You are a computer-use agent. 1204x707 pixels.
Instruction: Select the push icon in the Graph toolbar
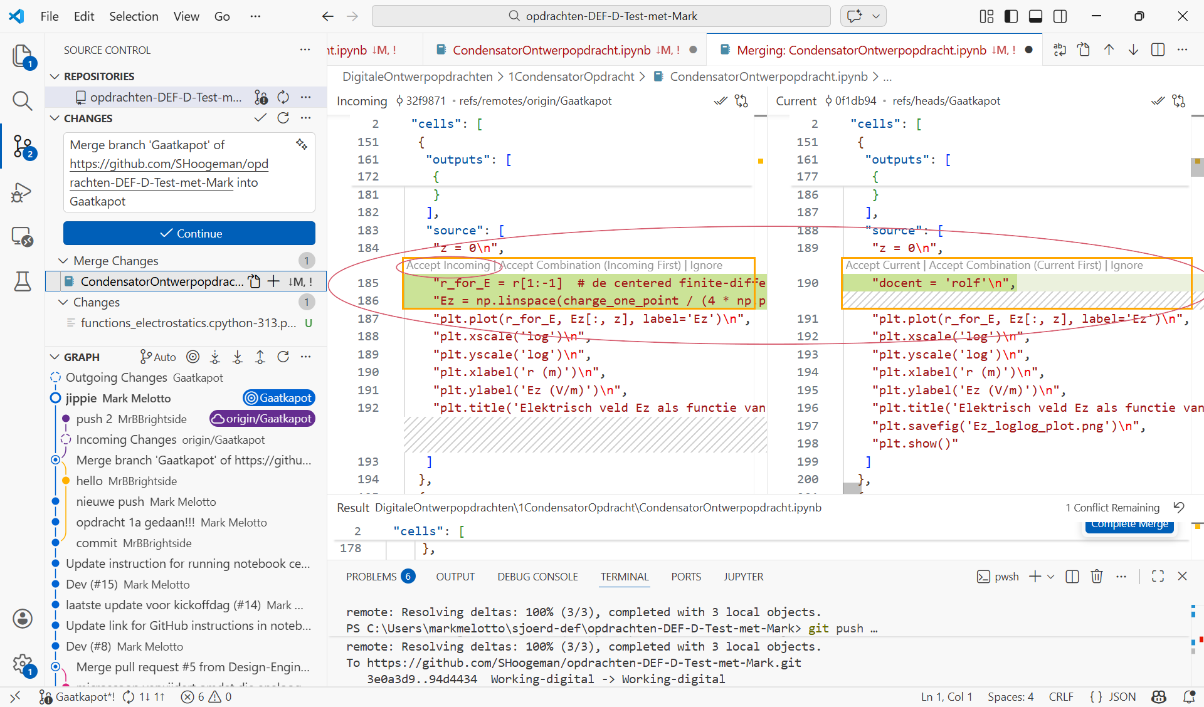click(x=260, y=357)
